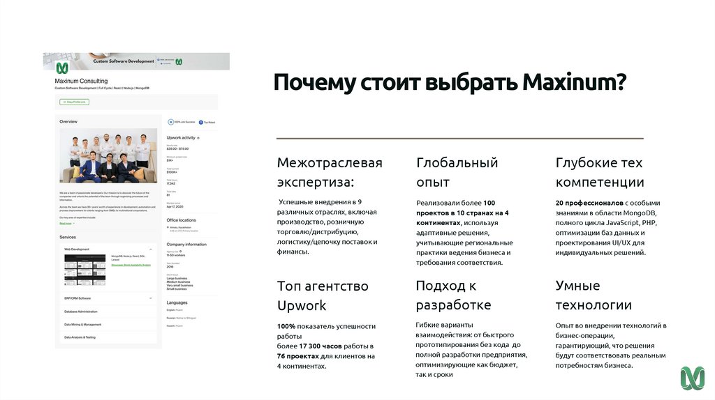
Task: Click the 11-50 workers agency size value
Action: click(x=176, y=255)
